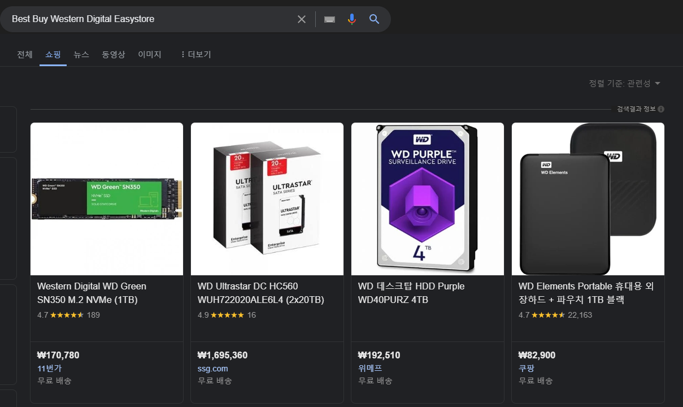Submit search with the magnifying glass icon
The width and height of the screenshot is (683, 407).
pos(374,19)
